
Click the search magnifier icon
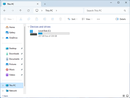[x=125, y=11]
